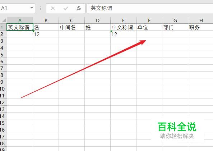Viewport: 213px width, 151px height.
Task: Select row 17 header
Action: [x=3, y=136]
